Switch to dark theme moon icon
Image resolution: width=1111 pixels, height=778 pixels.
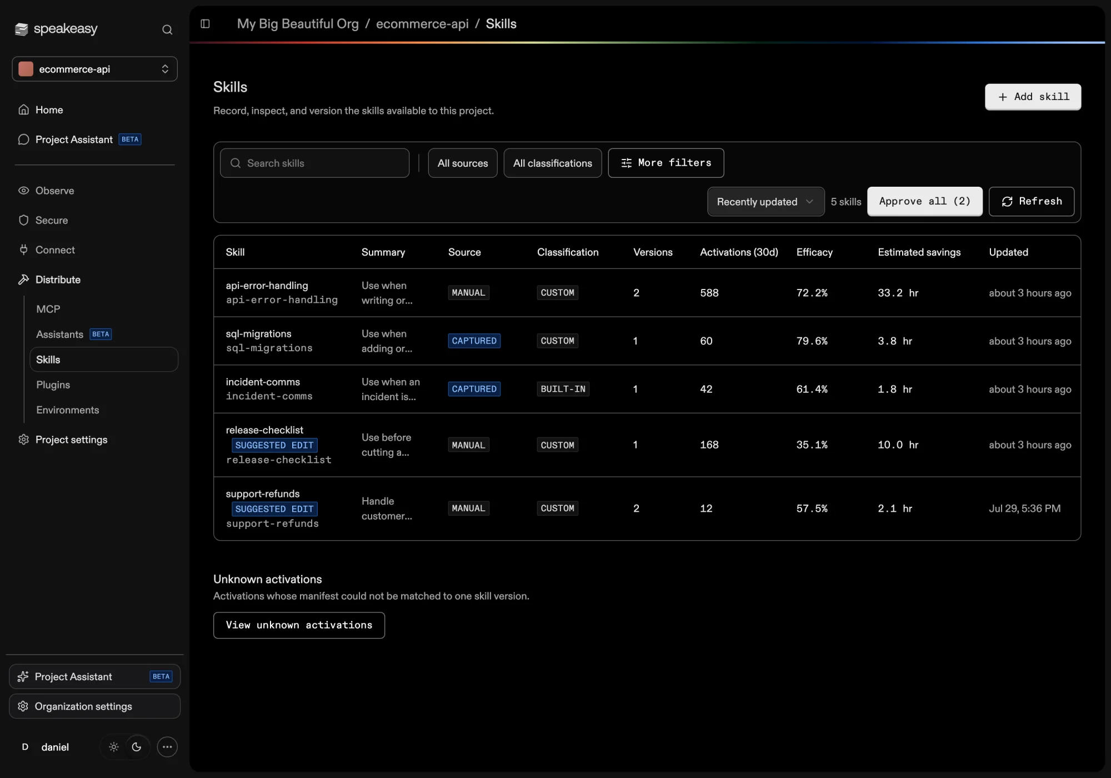click(137, 747)
